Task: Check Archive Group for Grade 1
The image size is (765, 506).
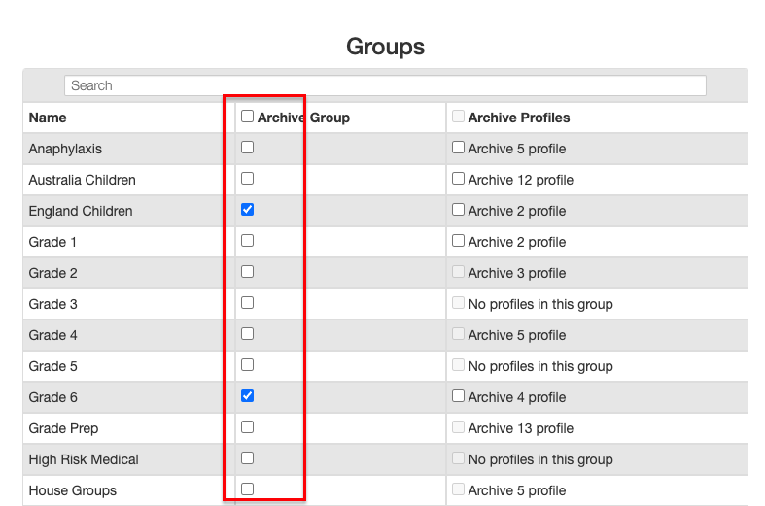Action: (248, 241)
